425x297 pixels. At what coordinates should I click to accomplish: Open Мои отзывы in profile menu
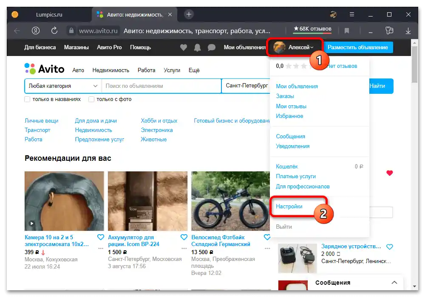point(291,106)
